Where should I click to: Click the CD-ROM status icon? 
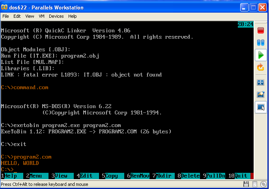click(263, 184)
